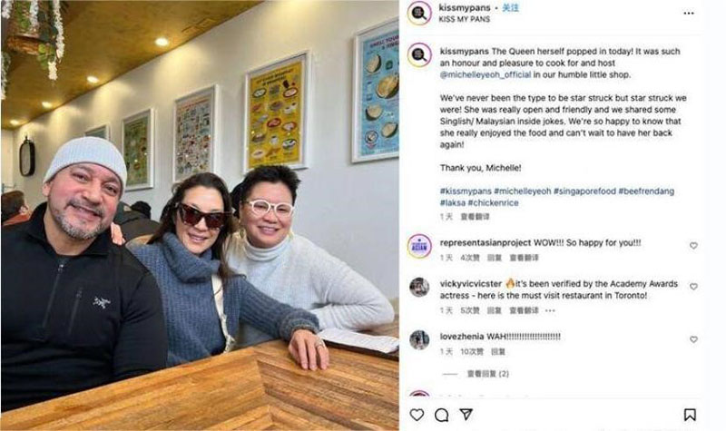Open the post photo of three people
This screenshot has height=431, width=726.
point(200,215)
